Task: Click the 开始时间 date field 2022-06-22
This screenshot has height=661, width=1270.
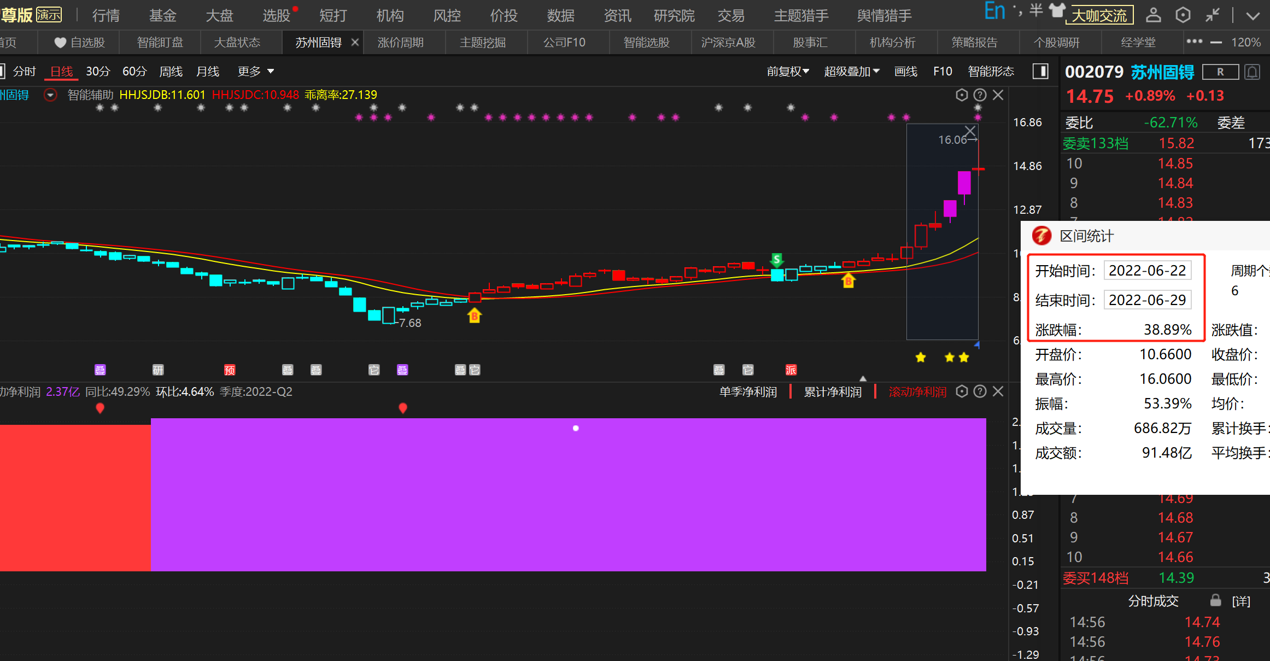Action: [1147, 271]
